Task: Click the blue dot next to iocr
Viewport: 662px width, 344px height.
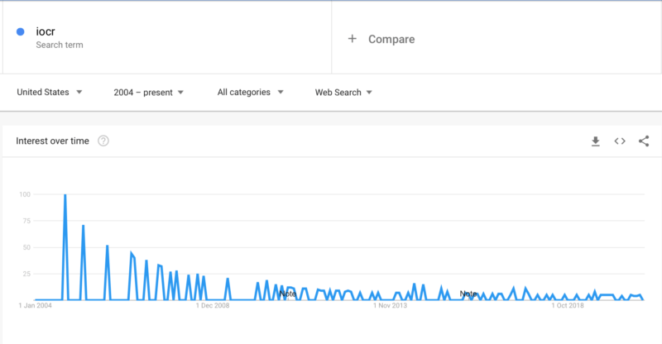Action: pyautogui.click(x=20, y=31)
